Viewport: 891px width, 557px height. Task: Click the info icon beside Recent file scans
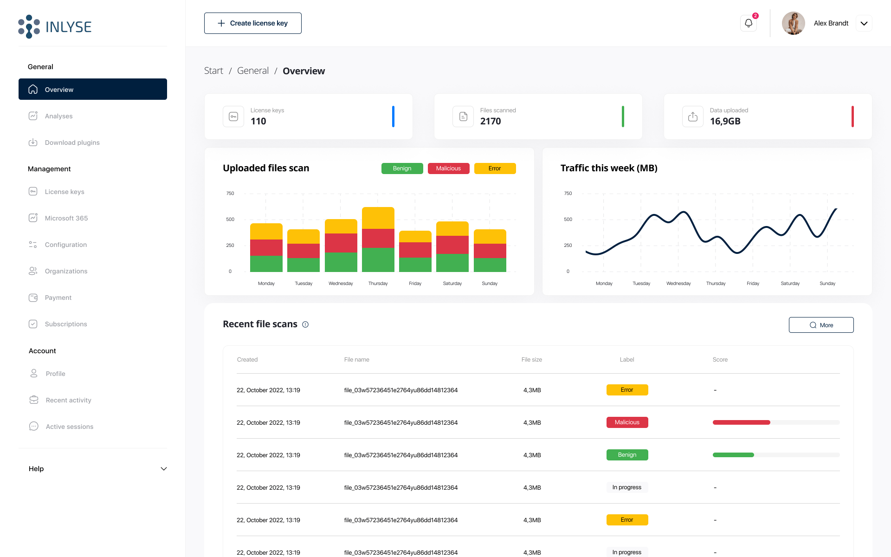click(x=305, y=324)
